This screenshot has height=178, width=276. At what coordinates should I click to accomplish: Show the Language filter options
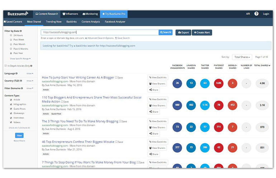(30, 73)
